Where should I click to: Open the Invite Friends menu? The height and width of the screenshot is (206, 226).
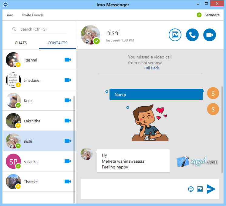click(33, 15)
